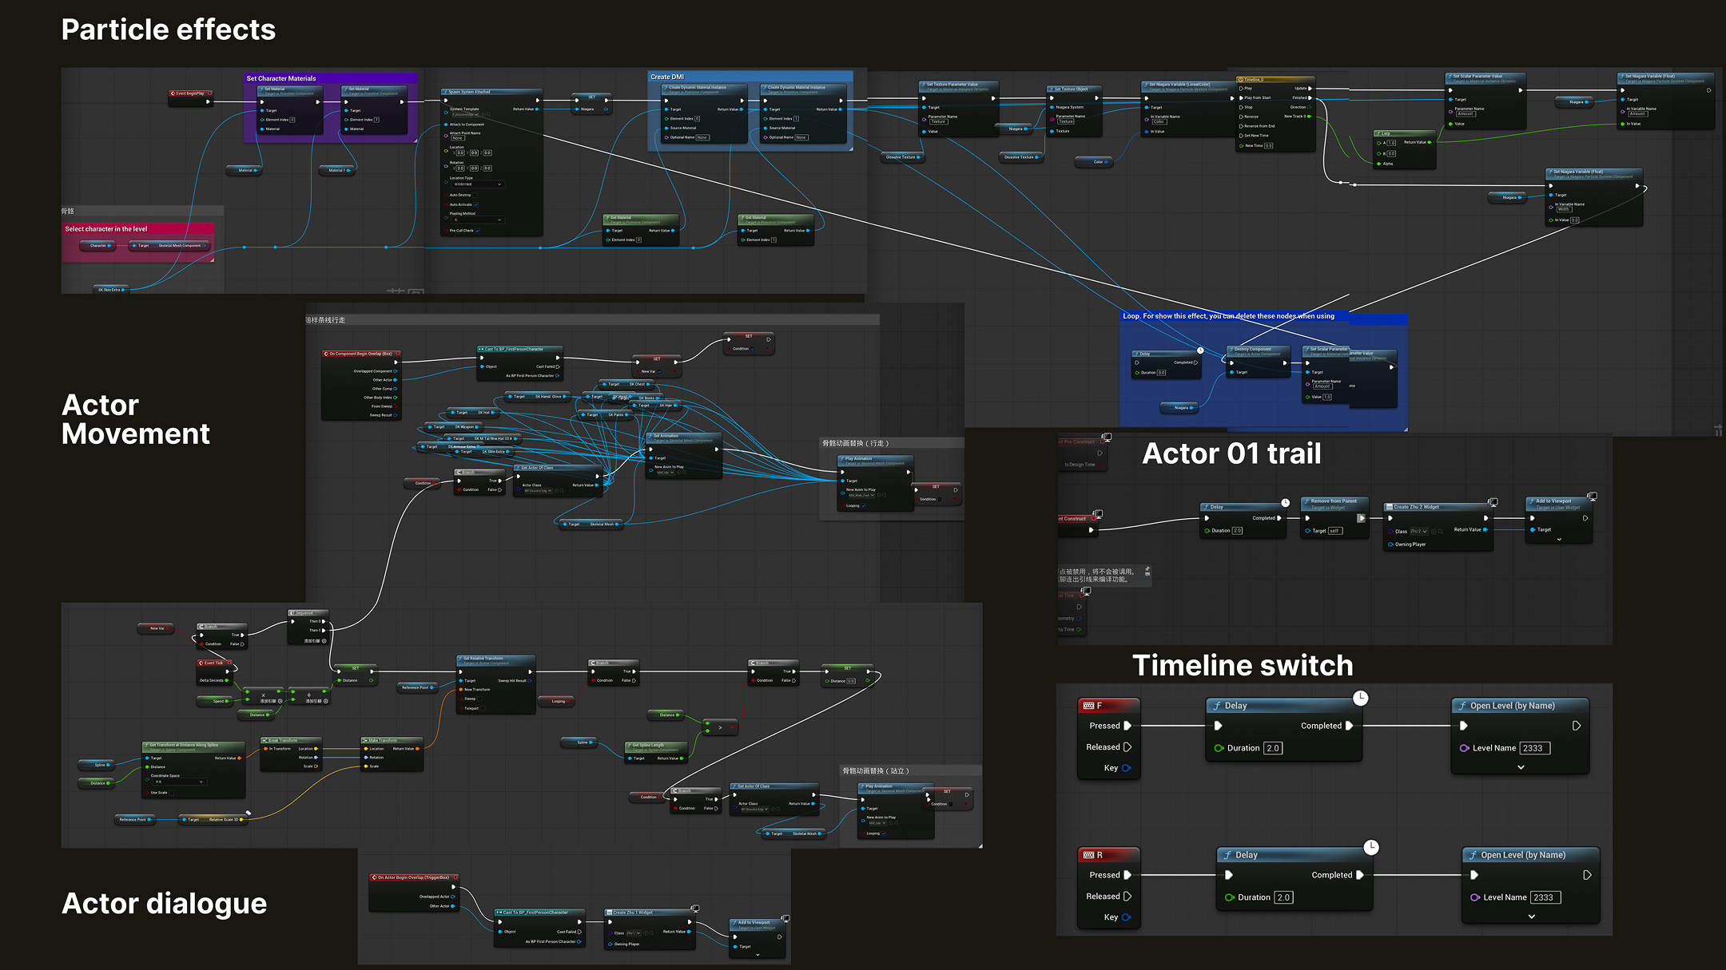The width and height of the screenshot is (1726, 970).
Task: Expand the upper Open Level node's chevron
Action: pos(1521,767)
